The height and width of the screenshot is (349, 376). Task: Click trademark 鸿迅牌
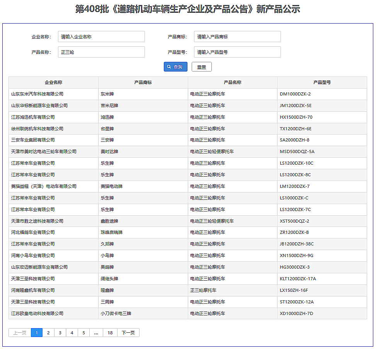click(107, 117)
